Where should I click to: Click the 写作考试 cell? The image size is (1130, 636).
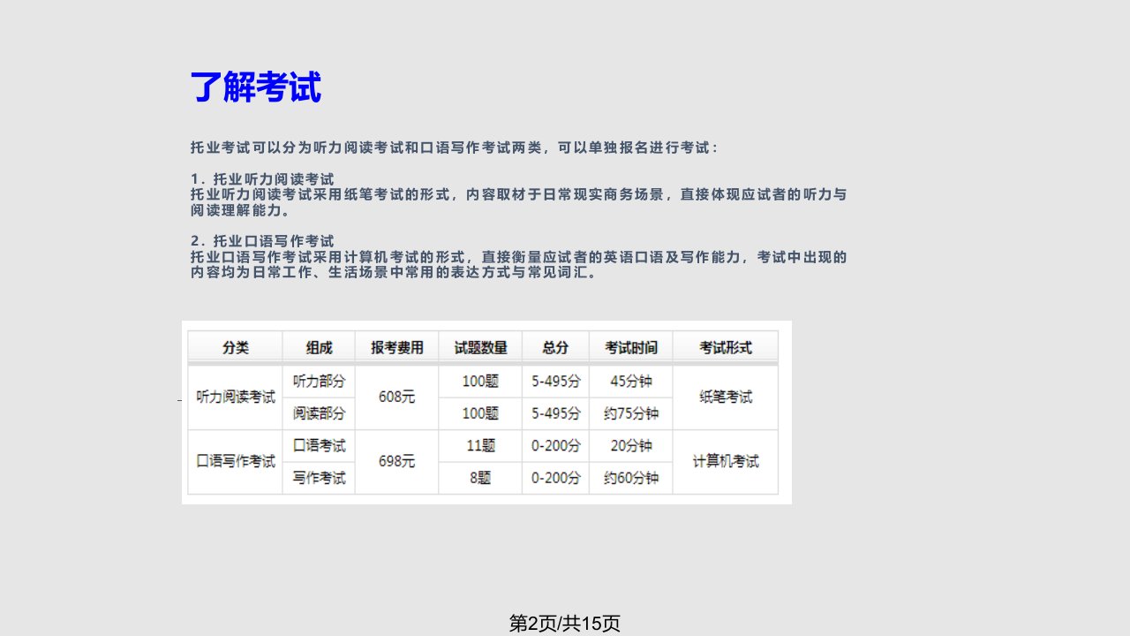(x=319, y=478)
